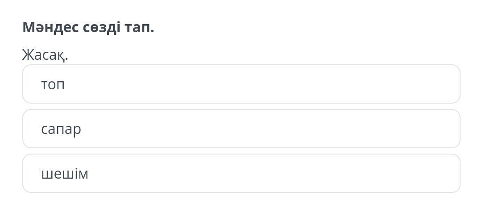482x209 pixels.
Task: Click the last answer box
Action: [x=241, y=173]
